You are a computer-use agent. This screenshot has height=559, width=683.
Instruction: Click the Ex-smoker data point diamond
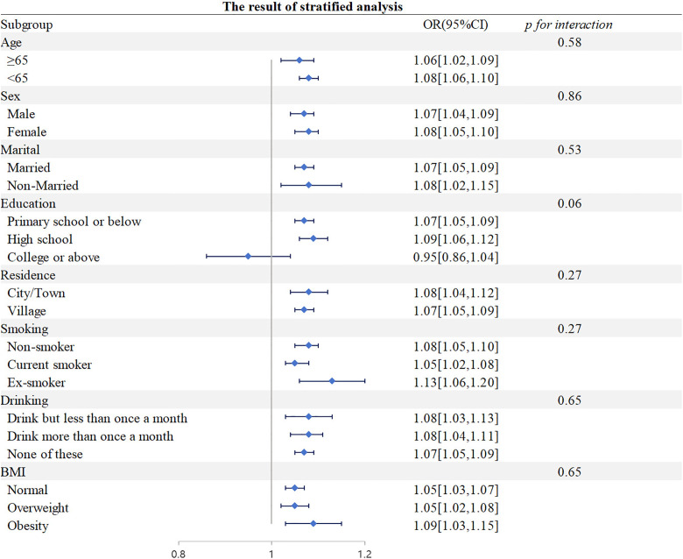point(332,381)
